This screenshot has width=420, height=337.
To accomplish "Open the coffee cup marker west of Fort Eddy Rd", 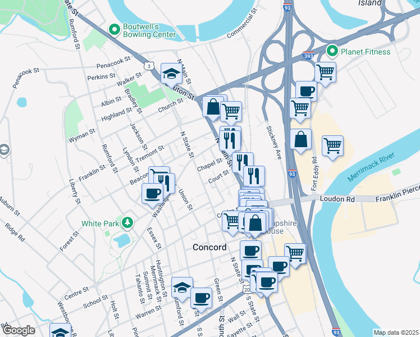I will pos(307,92).
